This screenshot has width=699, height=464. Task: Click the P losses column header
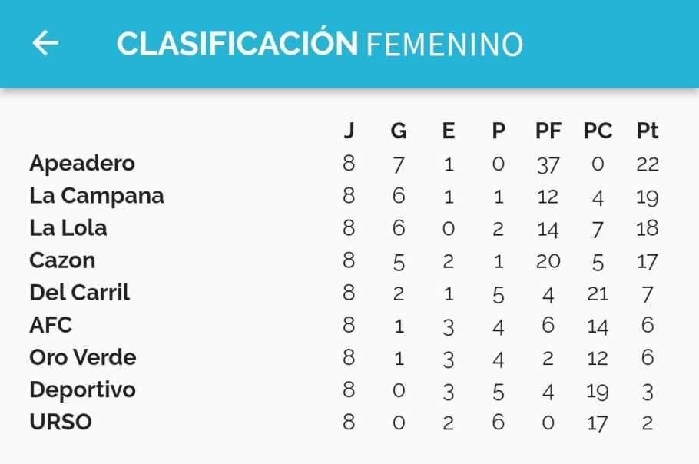pyautogui.click(x=499, y=131)
